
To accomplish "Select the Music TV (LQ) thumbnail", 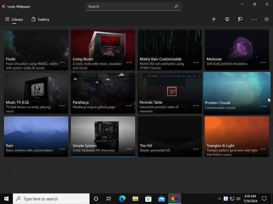I will click(36, 93).
